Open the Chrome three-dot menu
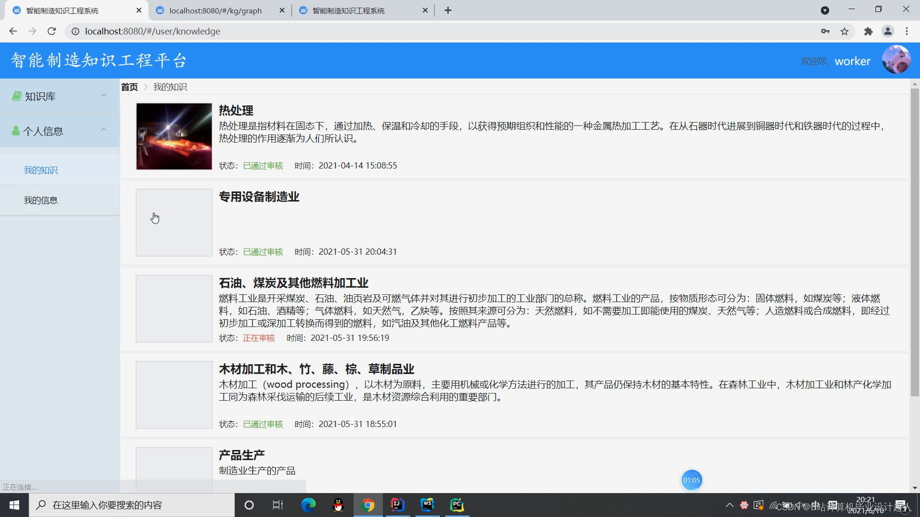This screenshot has width=920, height=517. tap(907, 31)
